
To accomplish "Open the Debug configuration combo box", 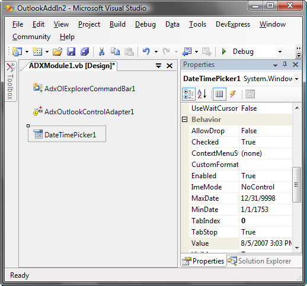I will click(257, 52).
